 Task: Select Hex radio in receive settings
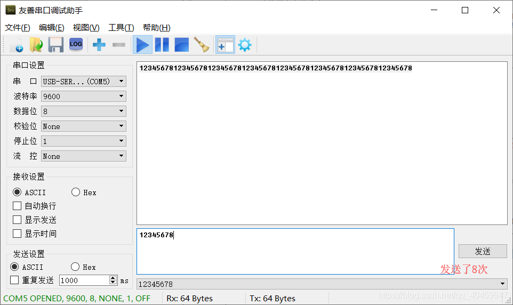76,192
